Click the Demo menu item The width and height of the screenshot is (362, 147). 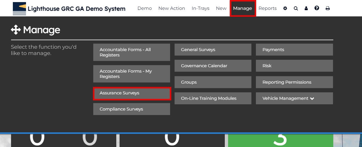pyautogui.click(x=145, y=8)
